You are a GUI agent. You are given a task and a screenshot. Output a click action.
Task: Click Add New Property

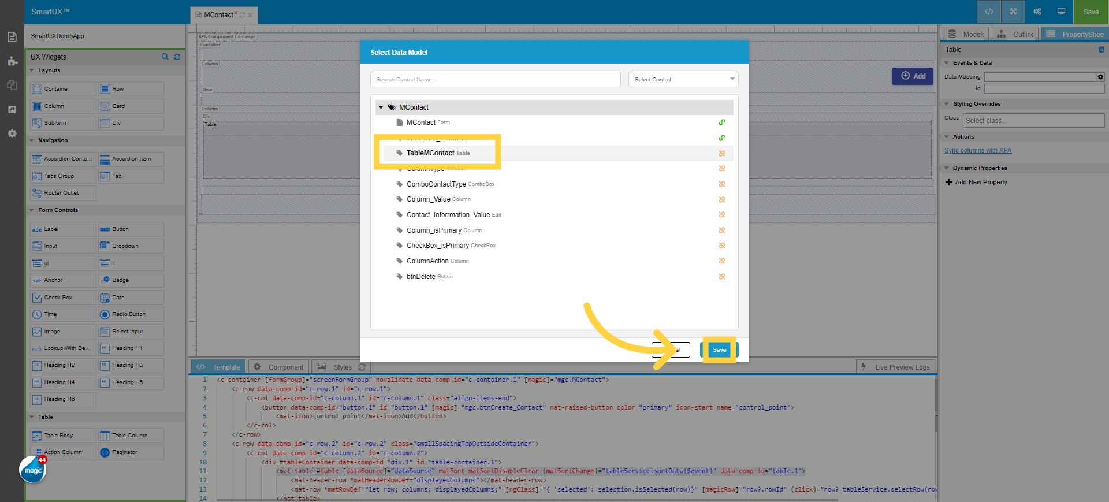point(976,182)
